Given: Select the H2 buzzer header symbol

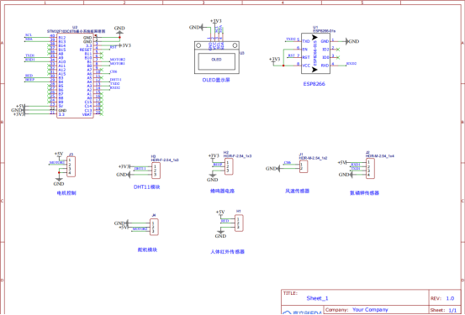Looking at the screenshot, I should pyautogui.click(x=229, y=166).
